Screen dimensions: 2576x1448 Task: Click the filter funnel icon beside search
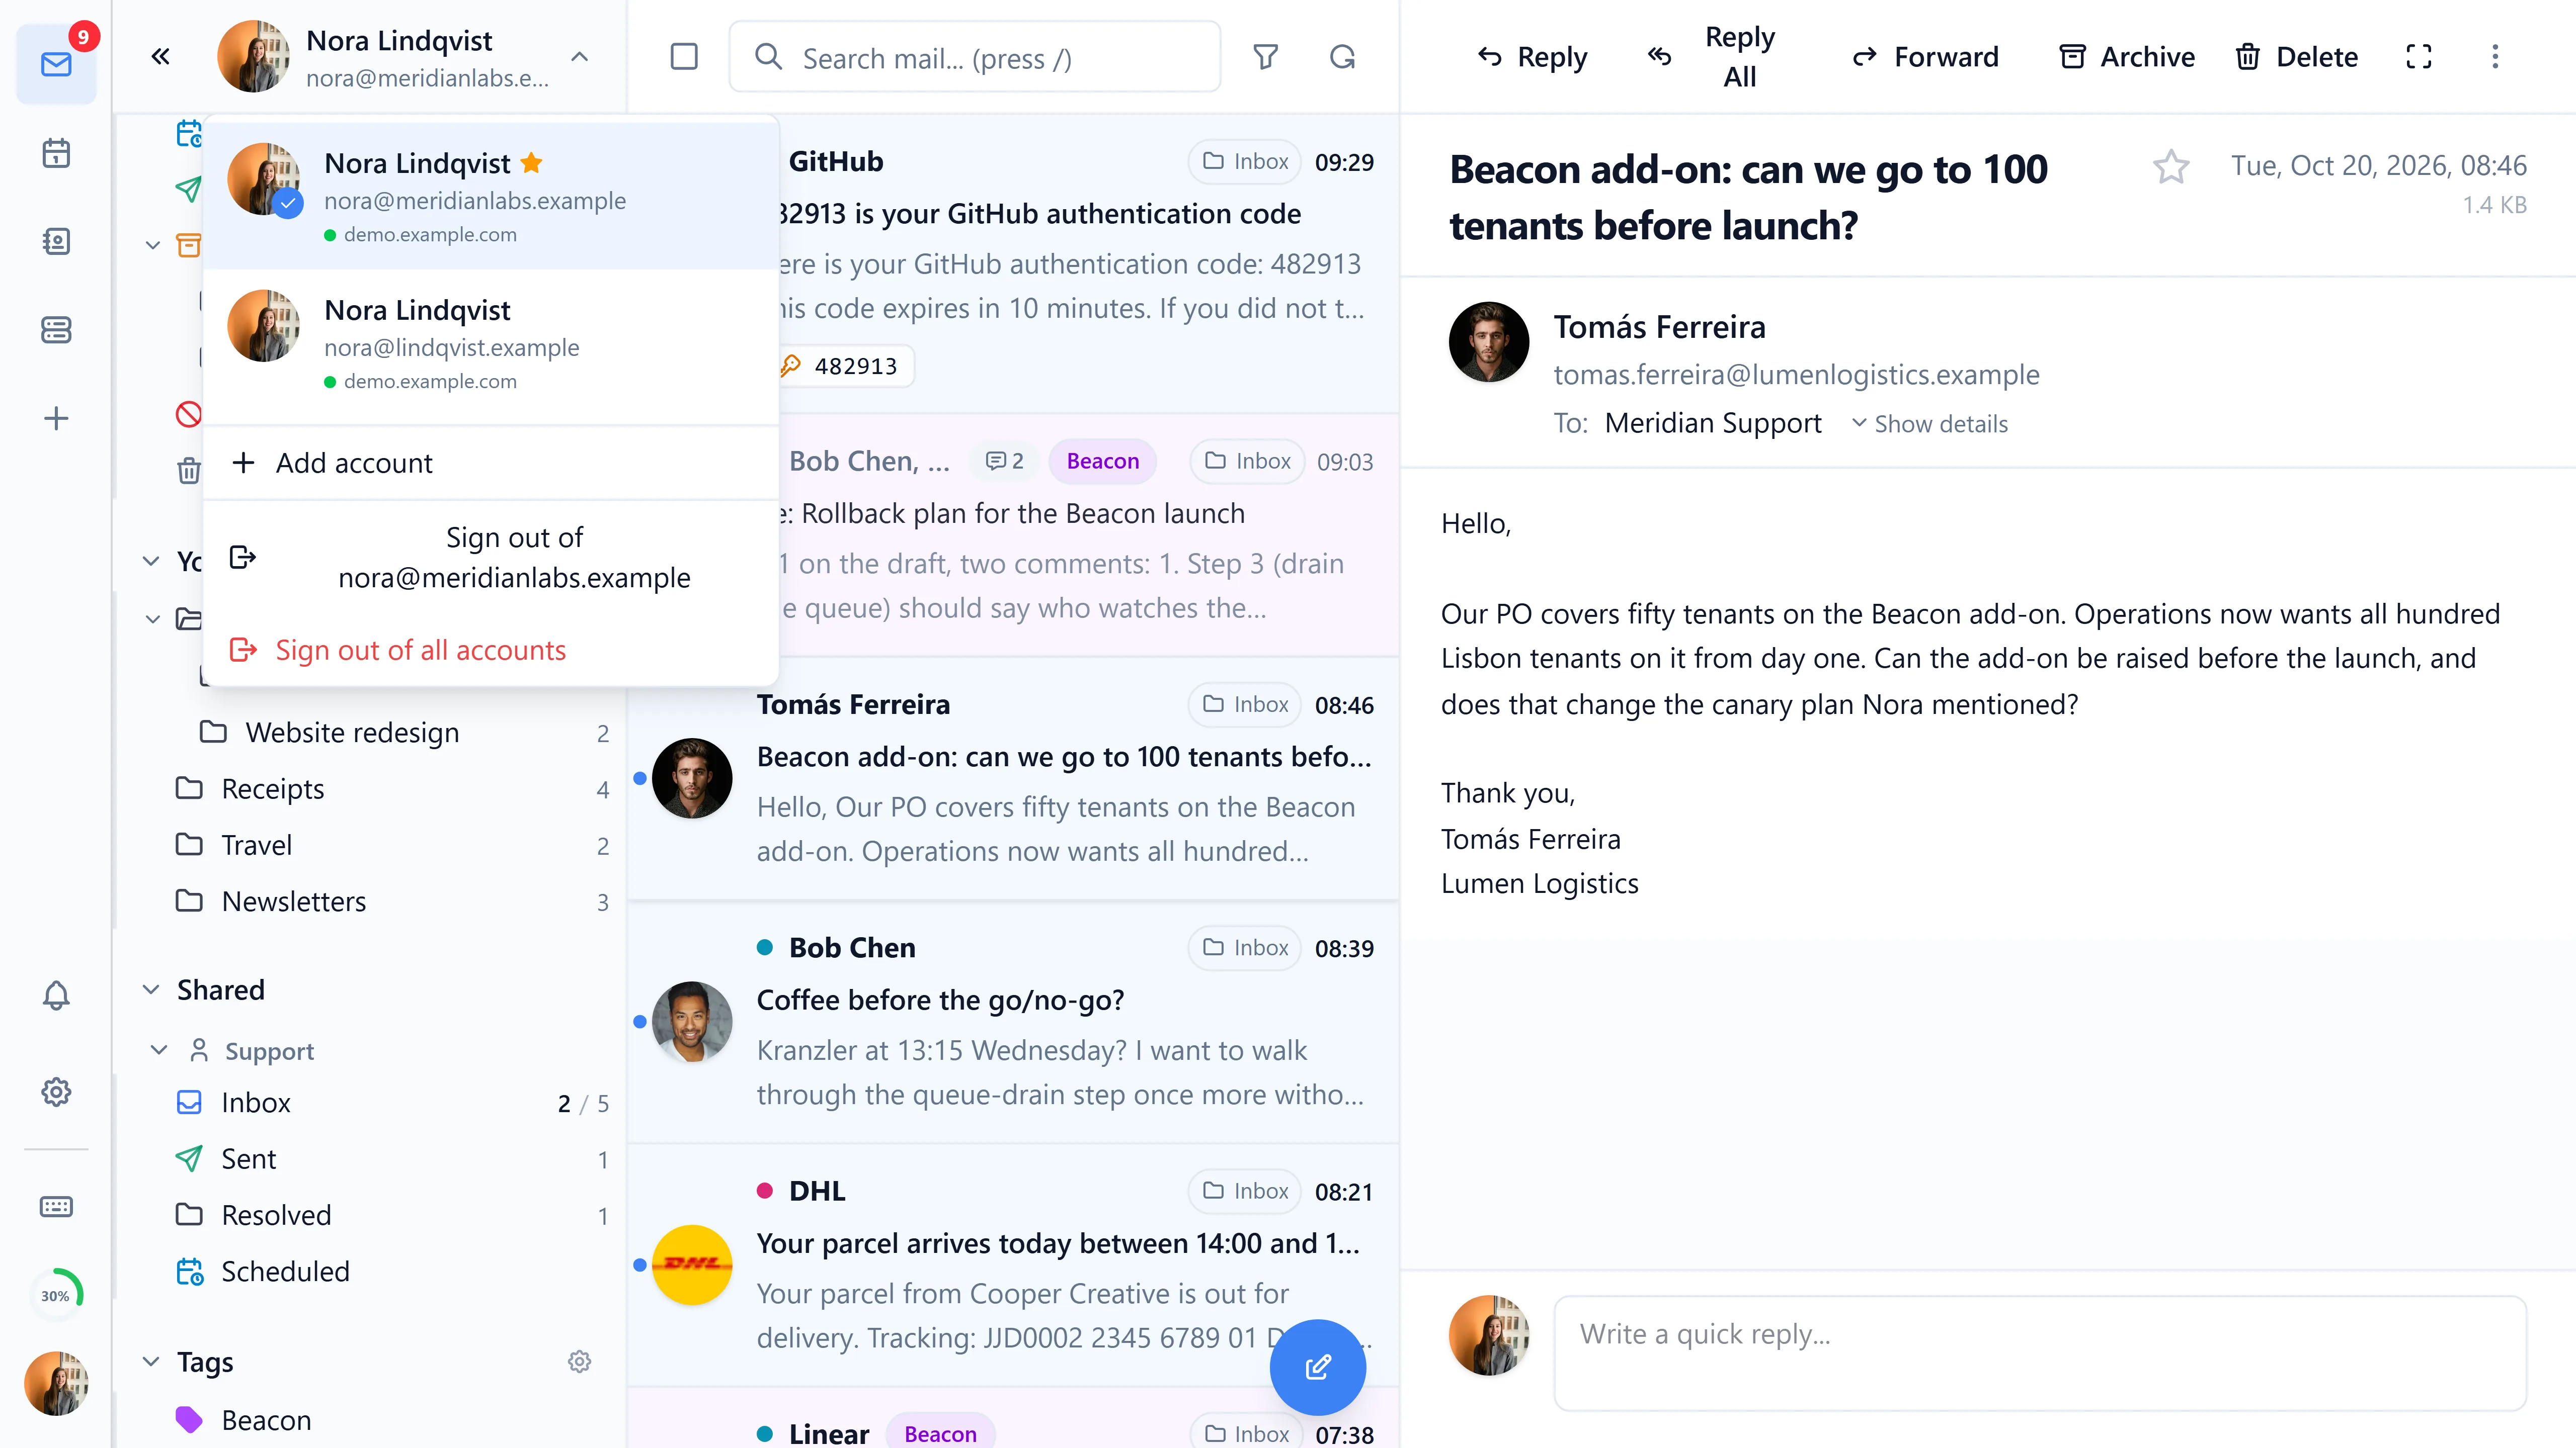1265,57
